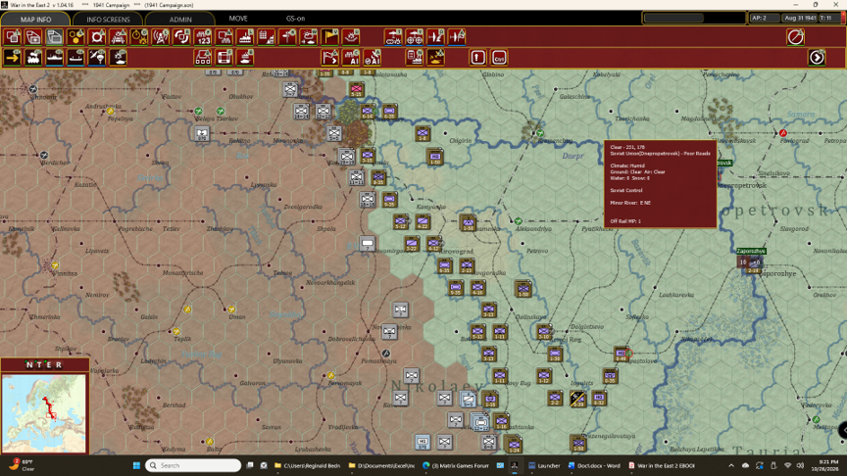Viewport: 847px width, 476px height.
Task: Click the airplane with bomb icon
Action: (435, 37)
